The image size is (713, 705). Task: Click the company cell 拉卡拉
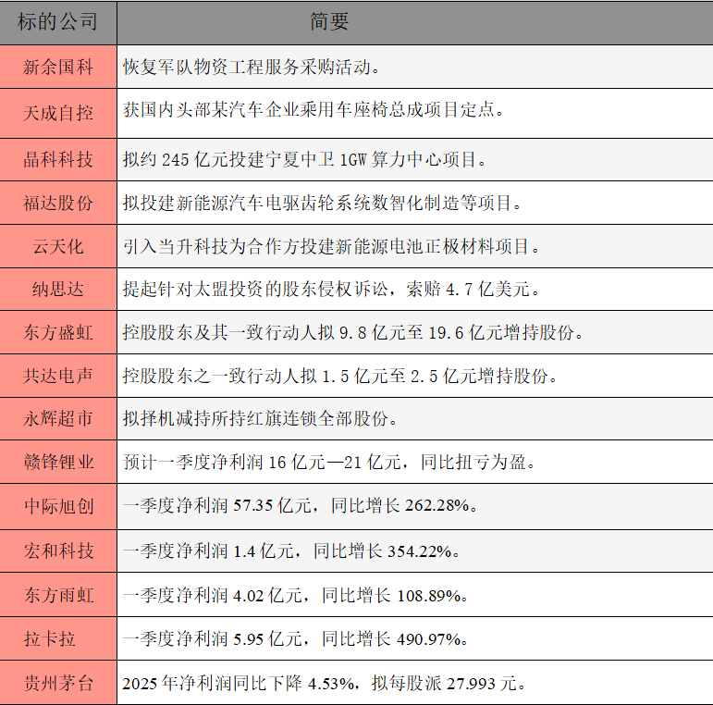point(58,638)
